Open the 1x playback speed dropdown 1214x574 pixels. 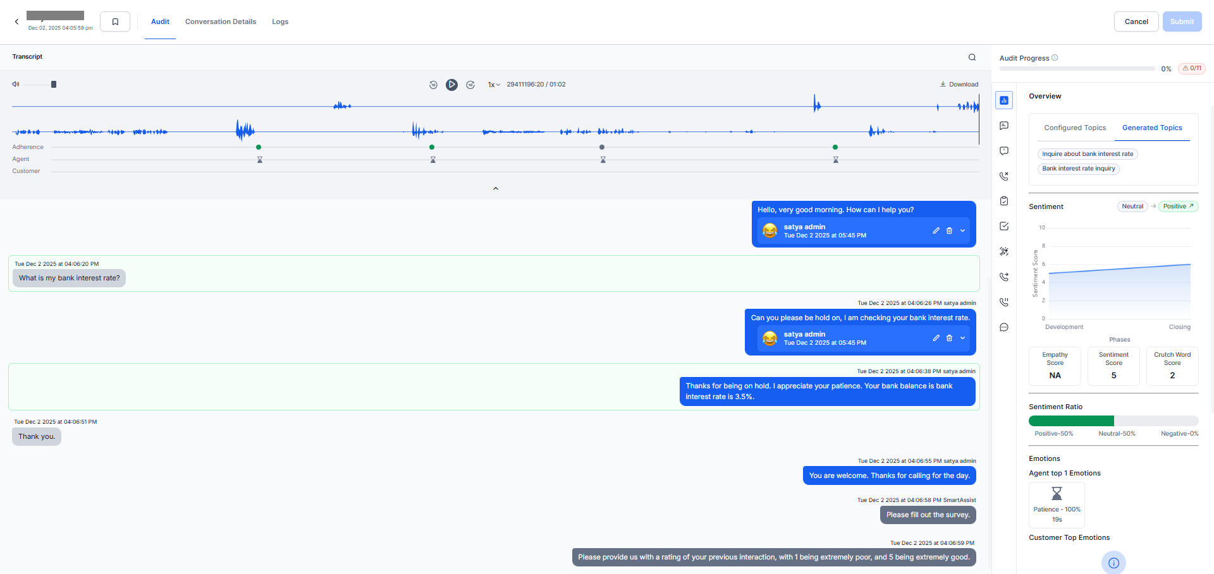[x=494, y=85]
